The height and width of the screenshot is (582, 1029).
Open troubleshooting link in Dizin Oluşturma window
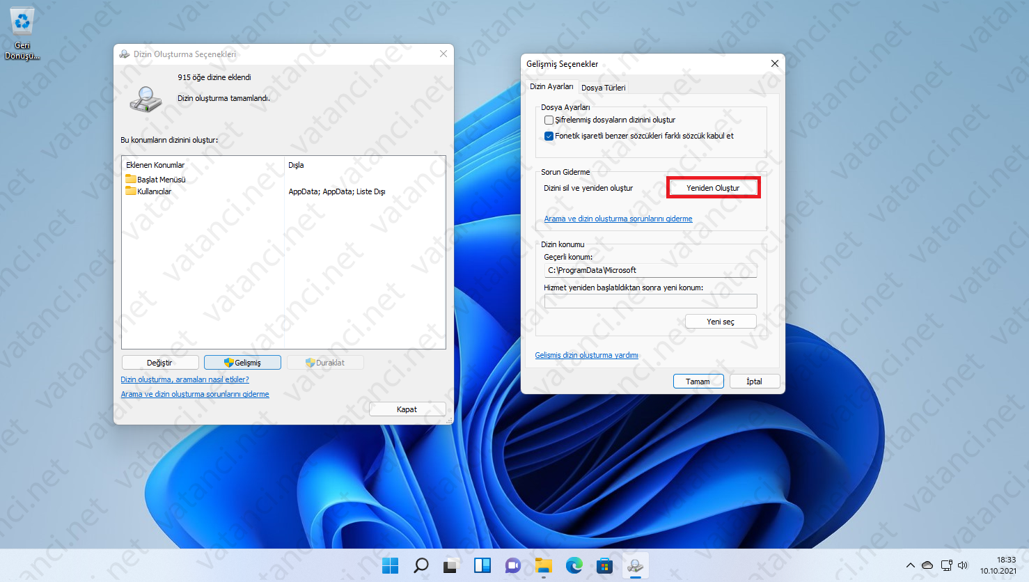click(195, 394)
